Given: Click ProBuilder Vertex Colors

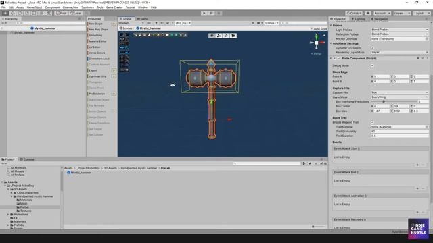Looking at the screenshot, I should (97, 53).
